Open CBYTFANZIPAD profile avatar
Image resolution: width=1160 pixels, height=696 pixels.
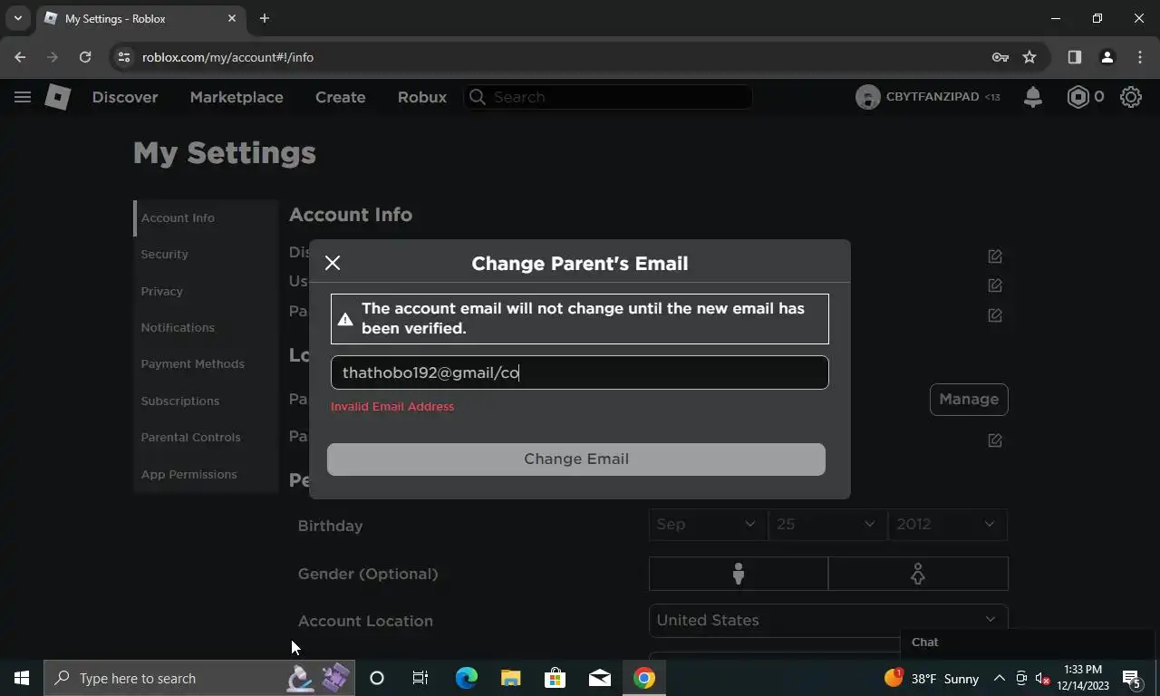[867, 97]
